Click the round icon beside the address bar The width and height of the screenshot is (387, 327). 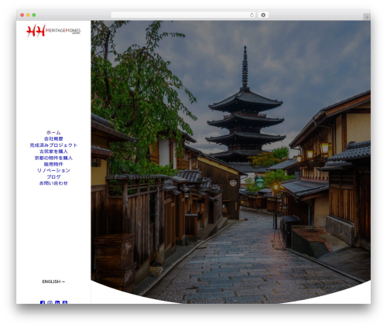click(263, 15)
